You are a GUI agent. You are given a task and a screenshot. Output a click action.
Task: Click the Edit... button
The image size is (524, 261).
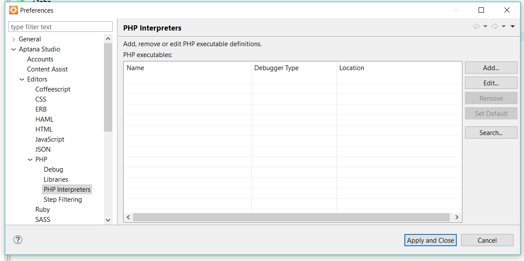tap(491, 83)
